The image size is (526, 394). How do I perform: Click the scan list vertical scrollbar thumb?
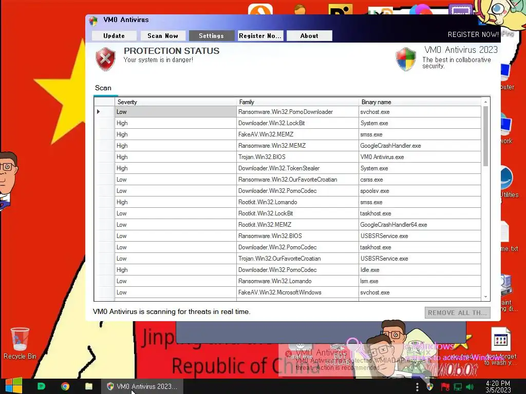point(485,136)
